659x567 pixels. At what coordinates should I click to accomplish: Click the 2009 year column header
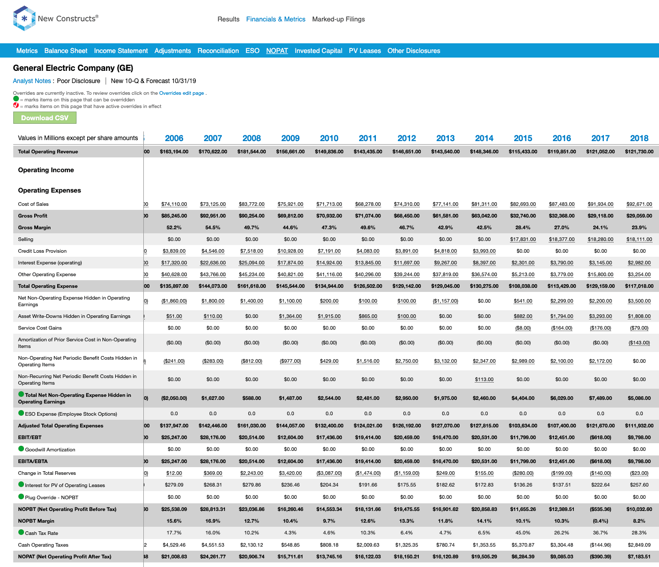[x=290, y=138]
